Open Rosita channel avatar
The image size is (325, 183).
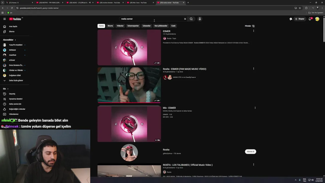(x=129, y=153)
